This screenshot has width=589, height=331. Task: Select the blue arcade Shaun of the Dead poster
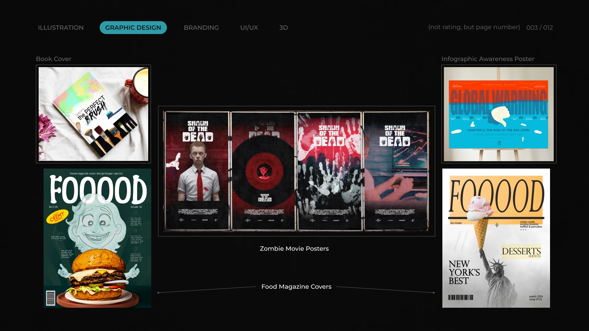396,171
